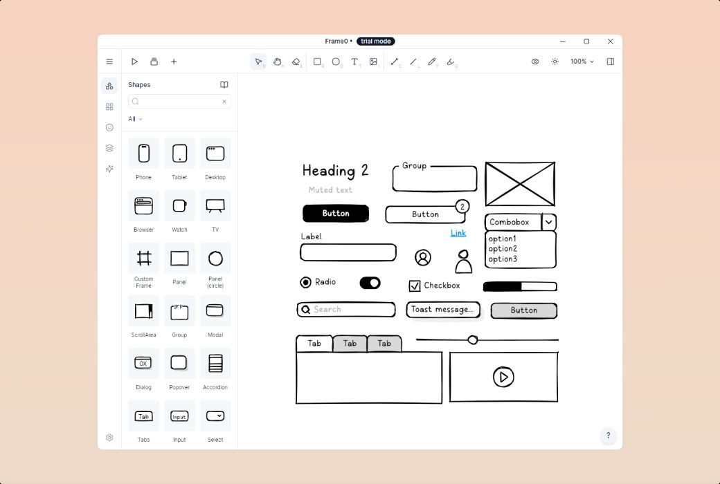Expand the All shapes category filter
Screen dimensions: 720x484
[x=135, y=119]
